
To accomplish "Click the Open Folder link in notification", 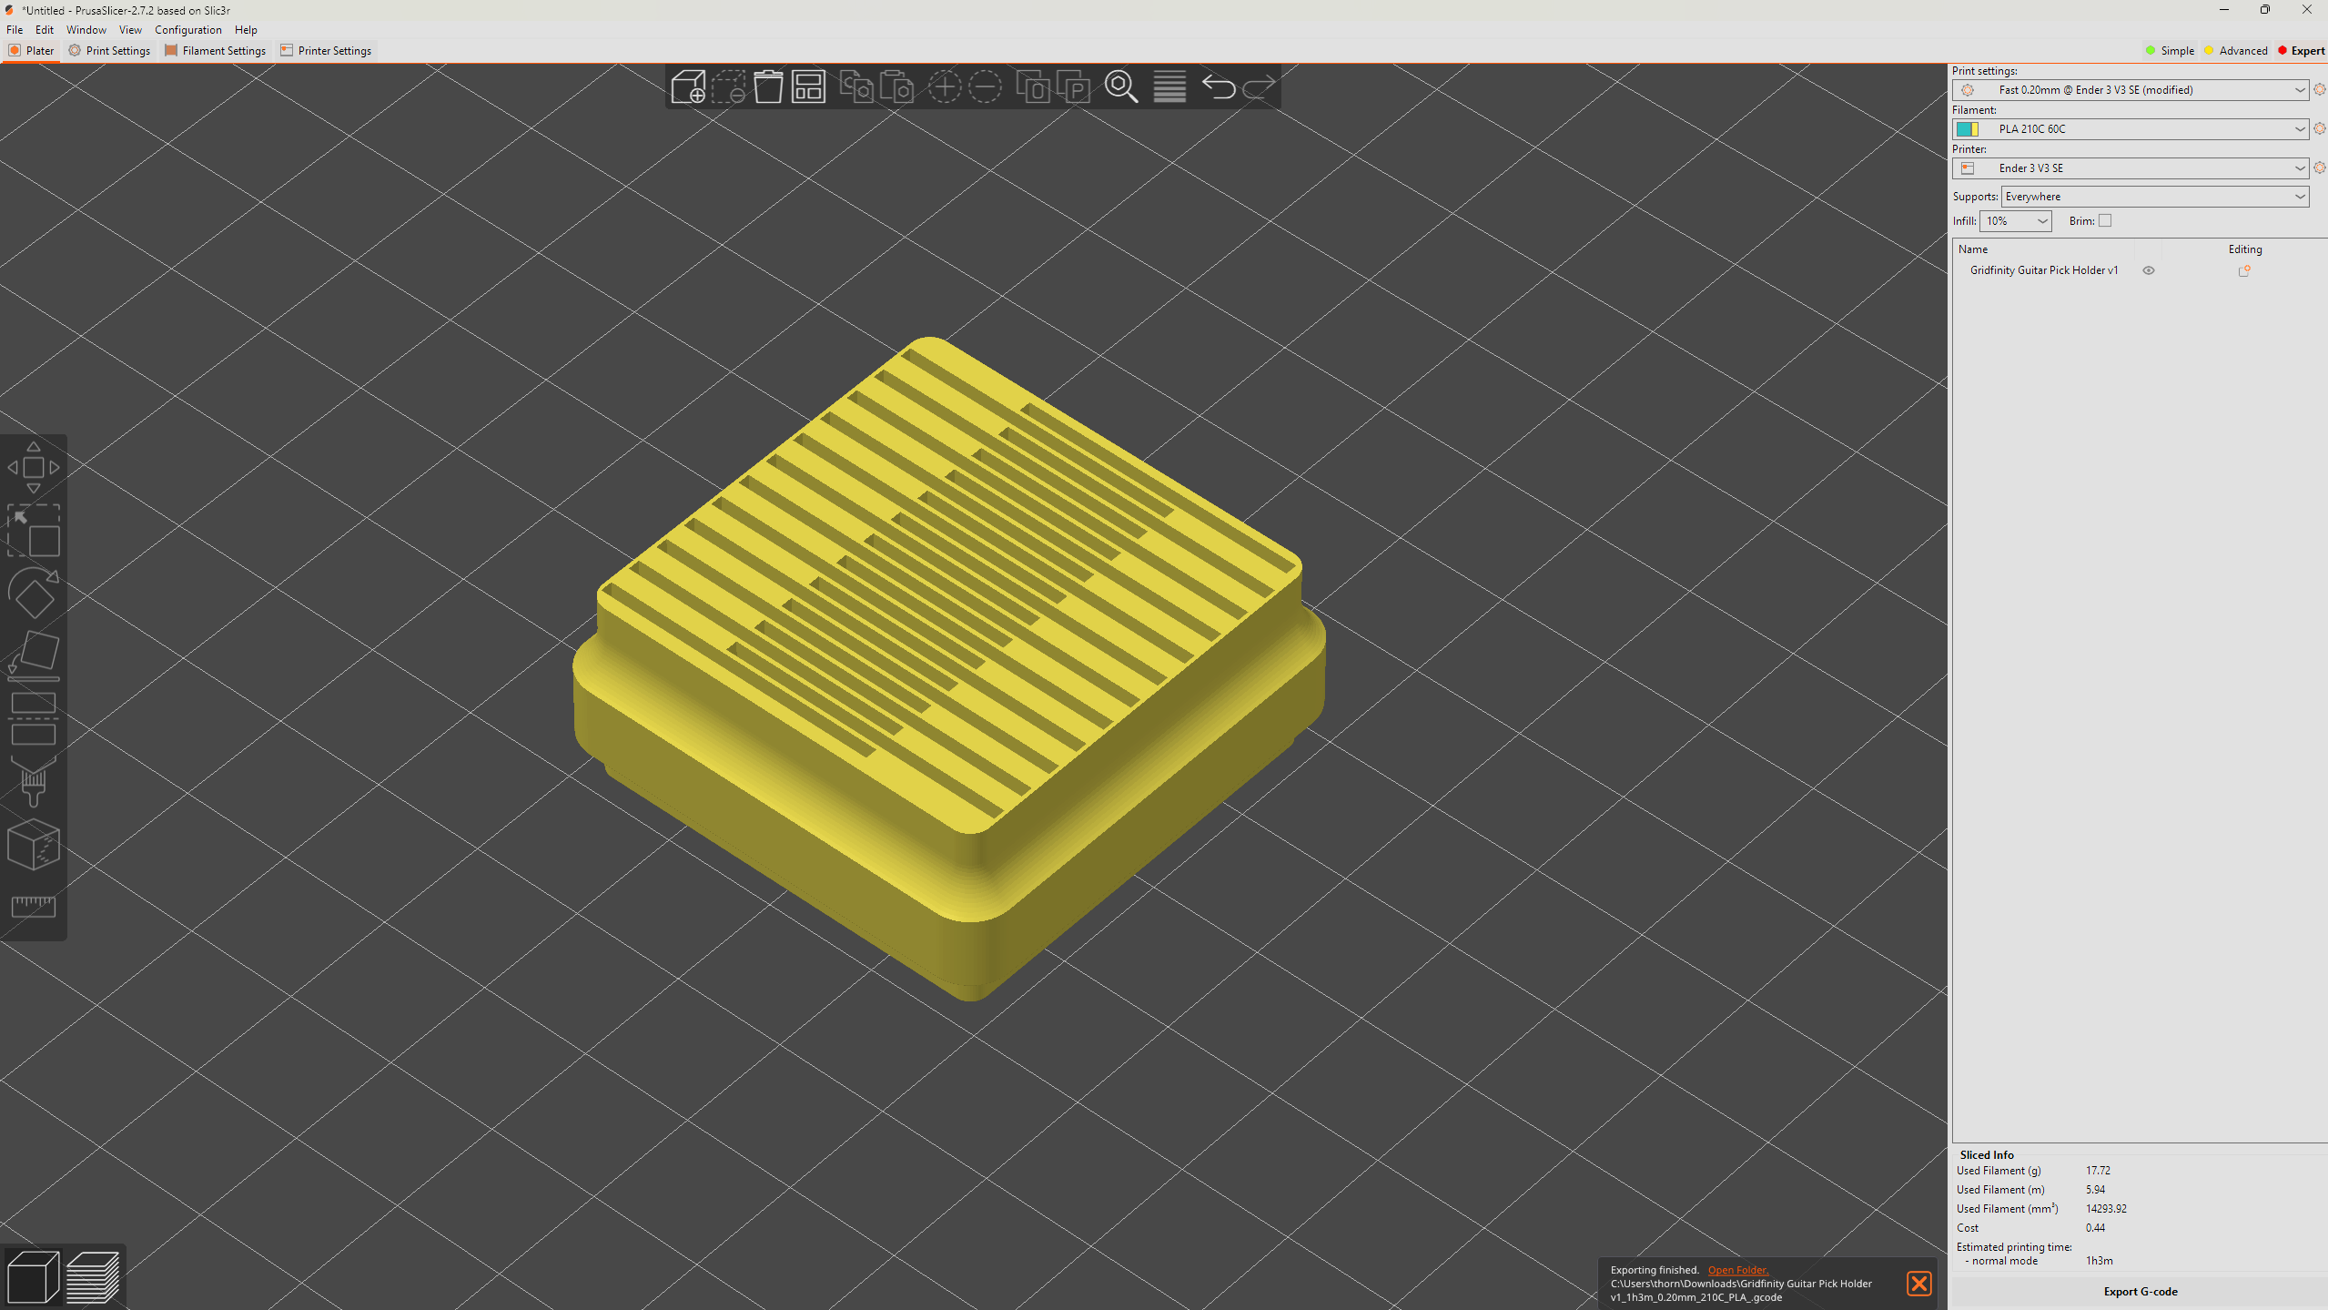I will pos(1737,1270).
